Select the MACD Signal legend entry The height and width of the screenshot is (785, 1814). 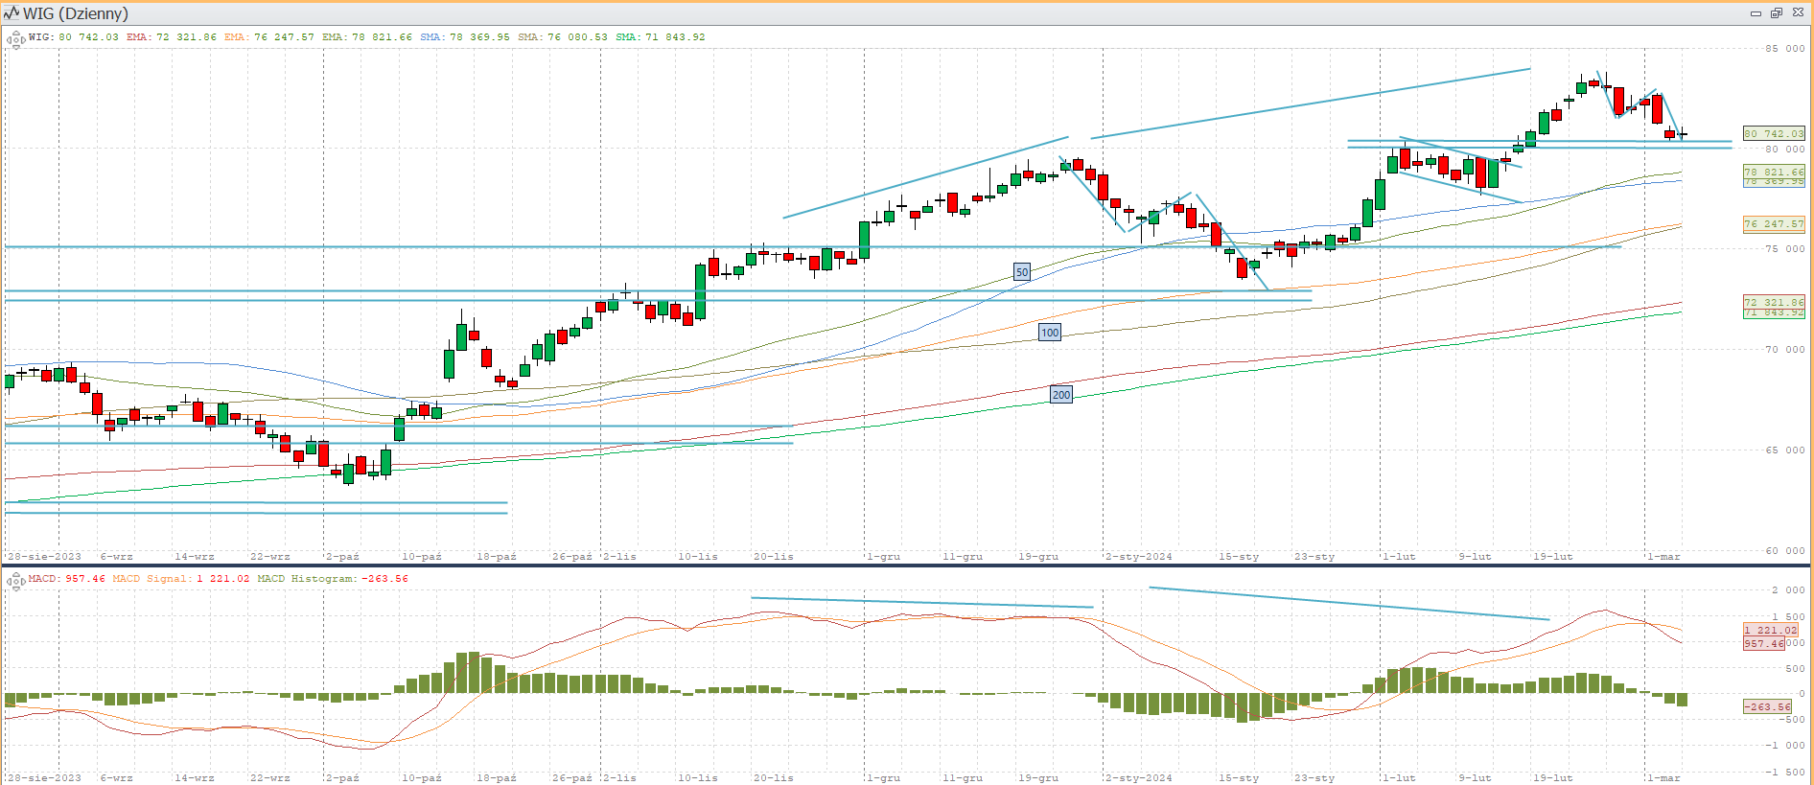[x=180, y=579]
